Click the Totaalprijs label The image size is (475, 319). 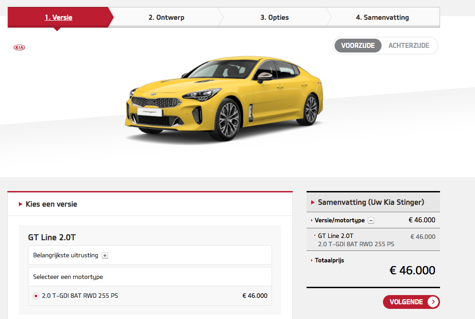pyautogui.click(x=329, y=260)
